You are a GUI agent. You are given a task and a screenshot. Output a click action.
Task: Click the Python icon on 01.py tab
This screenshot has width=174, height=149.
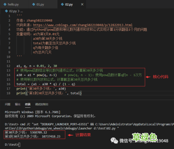[34, 5]
